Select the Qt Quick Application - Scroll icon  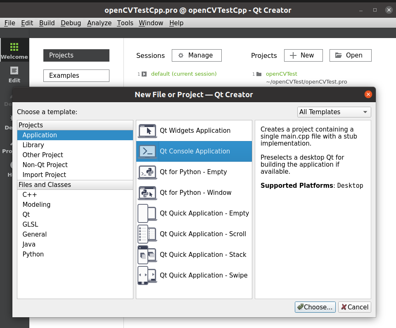click(x=147, y=234)
